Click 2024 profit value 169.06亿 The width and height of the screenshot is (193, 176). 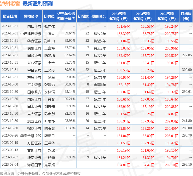tap(148, 48)
